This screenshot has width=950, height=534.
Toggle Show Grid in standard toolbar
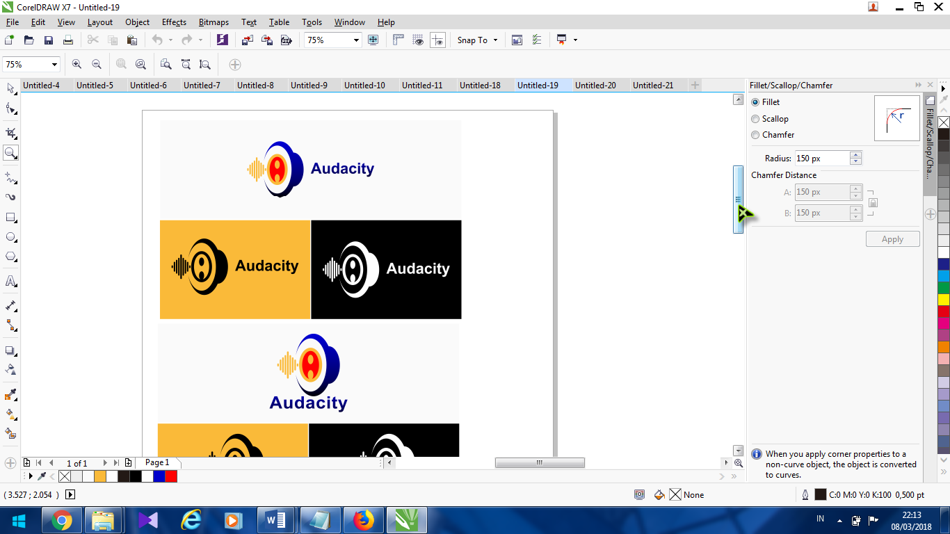point(418,40)
